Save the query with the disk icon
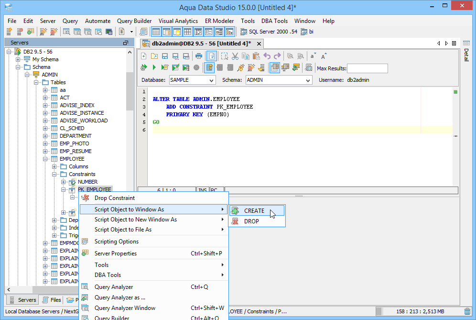Image resolution: width=476 pixels, height=320 pixels. 164,56
